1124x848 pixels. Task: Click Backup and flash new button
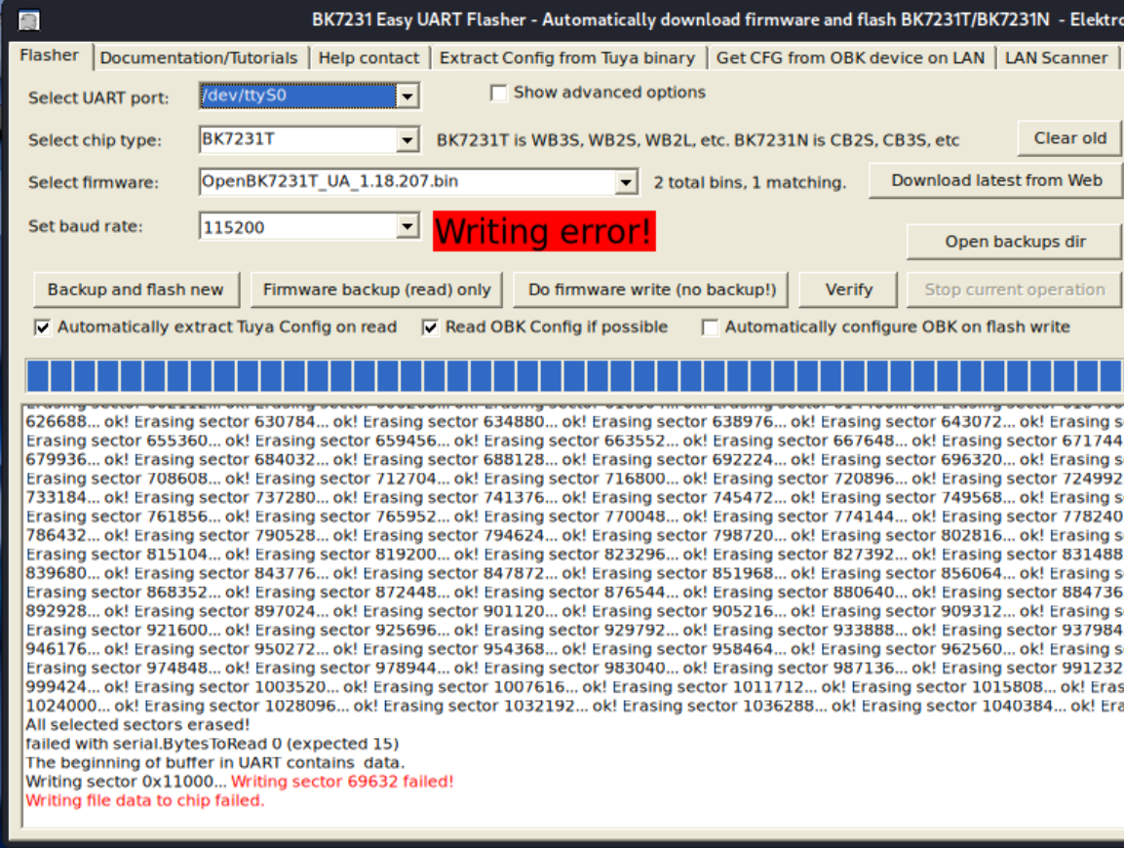[x=136, y=289]
